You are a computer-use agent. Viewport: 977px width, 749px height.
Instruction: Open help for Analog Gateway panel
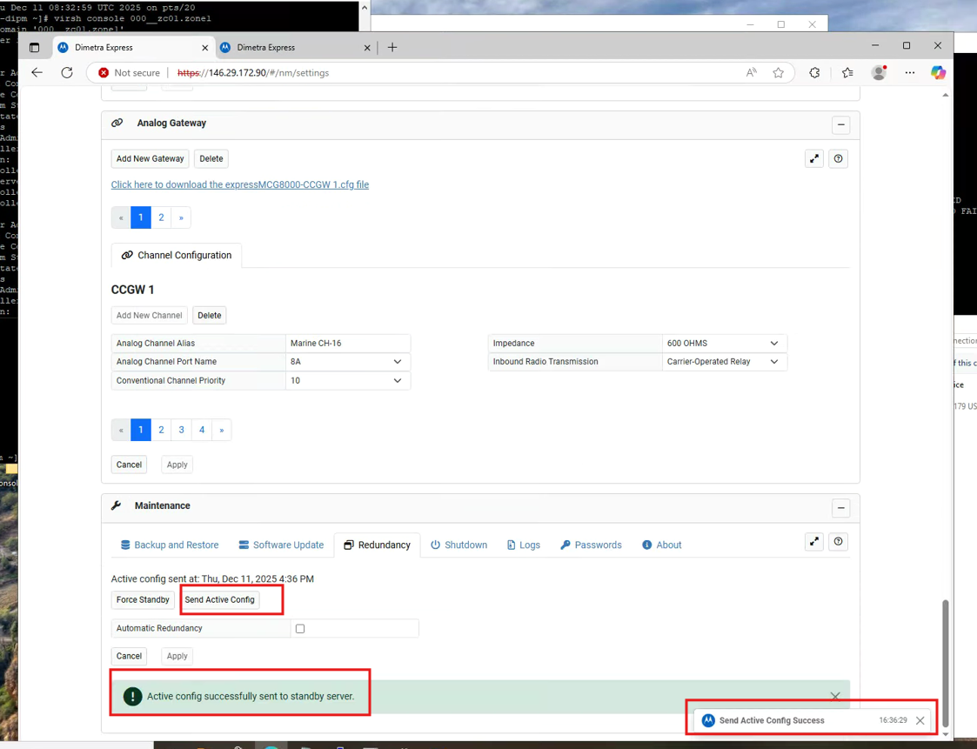tap(838, 159)
